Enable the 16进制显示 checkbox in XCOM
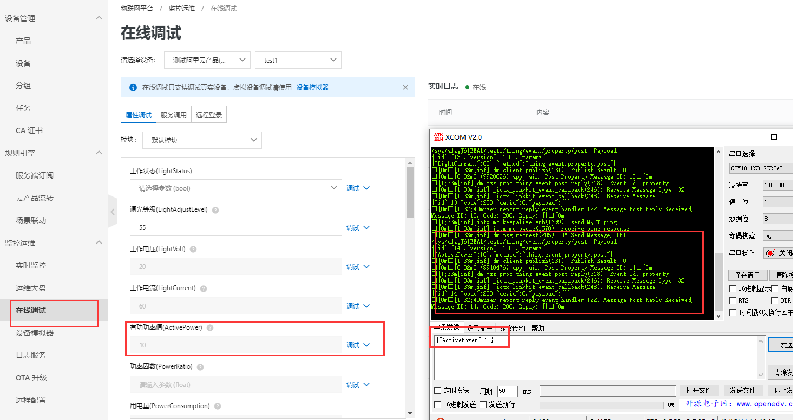This screenshot has width=793, height=420. point(732,288)
